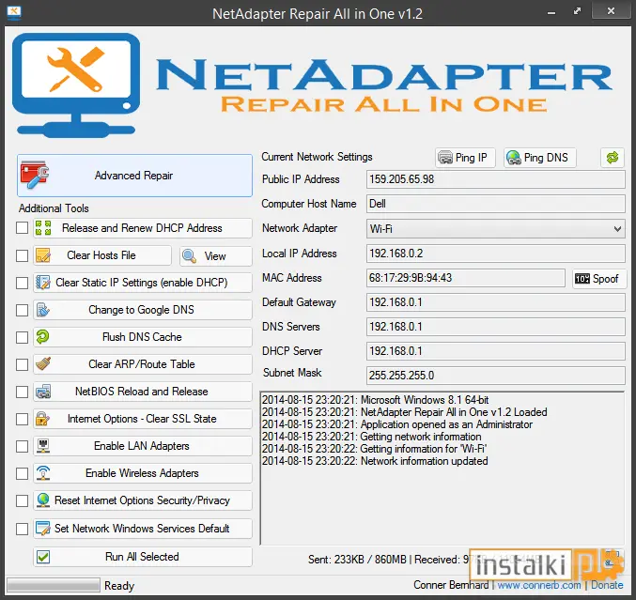Click the Spoof MAC address icon
This screenshot has width=636, height=600.
click(x=582, y=279)
